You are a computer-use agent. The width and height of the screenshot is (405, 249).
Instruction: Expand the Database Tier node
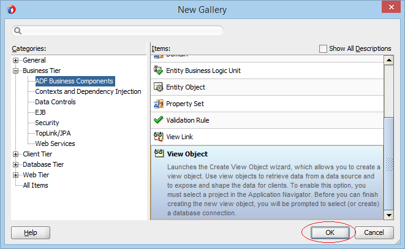(16, 164)
